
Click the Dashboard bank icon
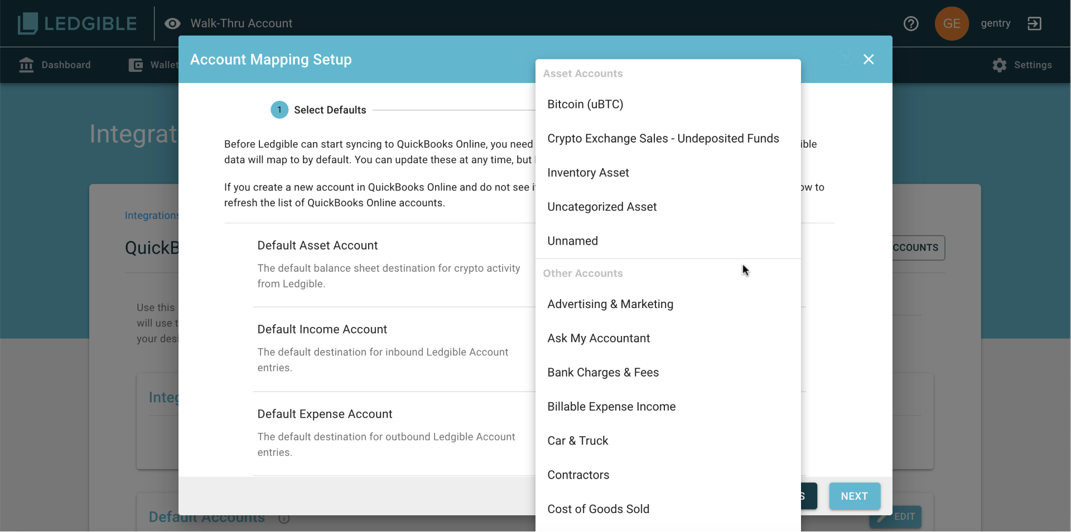tap(26, 65)
